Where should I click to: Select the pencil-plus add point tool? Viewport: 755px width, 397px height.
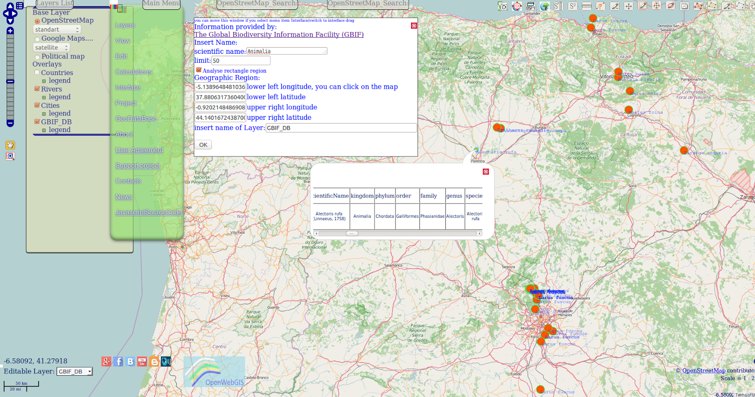[727, 6]
